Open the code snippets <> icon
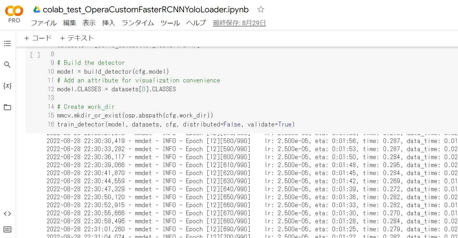 [7, 213]
